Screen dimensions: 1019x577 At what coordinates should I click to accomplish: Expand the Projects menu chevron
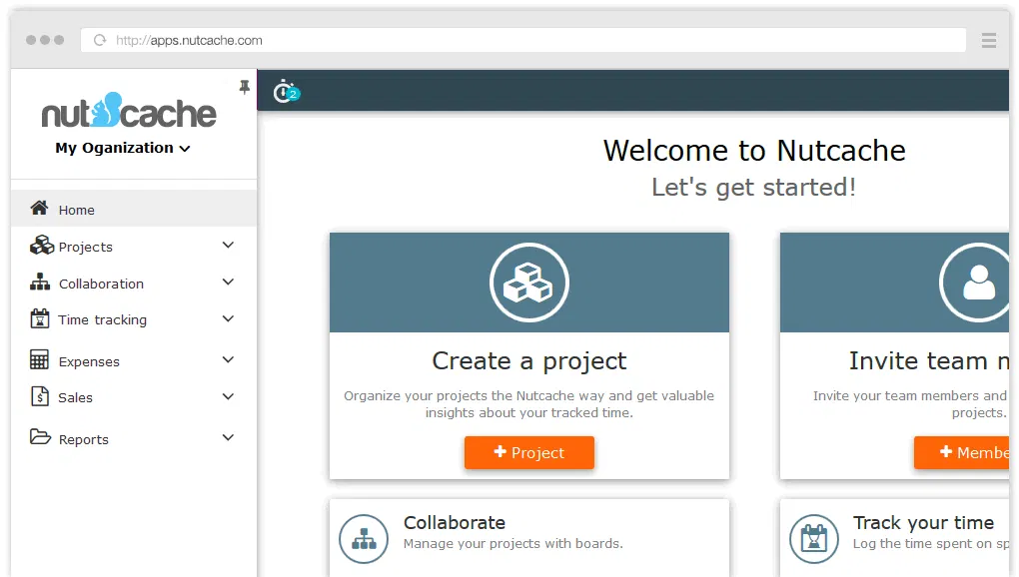tap(228, 245)
